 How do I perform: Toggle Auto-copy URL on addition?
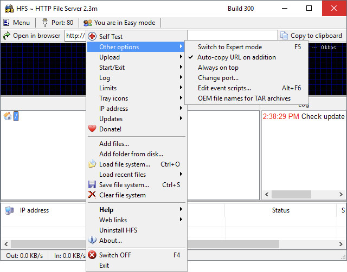click(x=236, y=57)
